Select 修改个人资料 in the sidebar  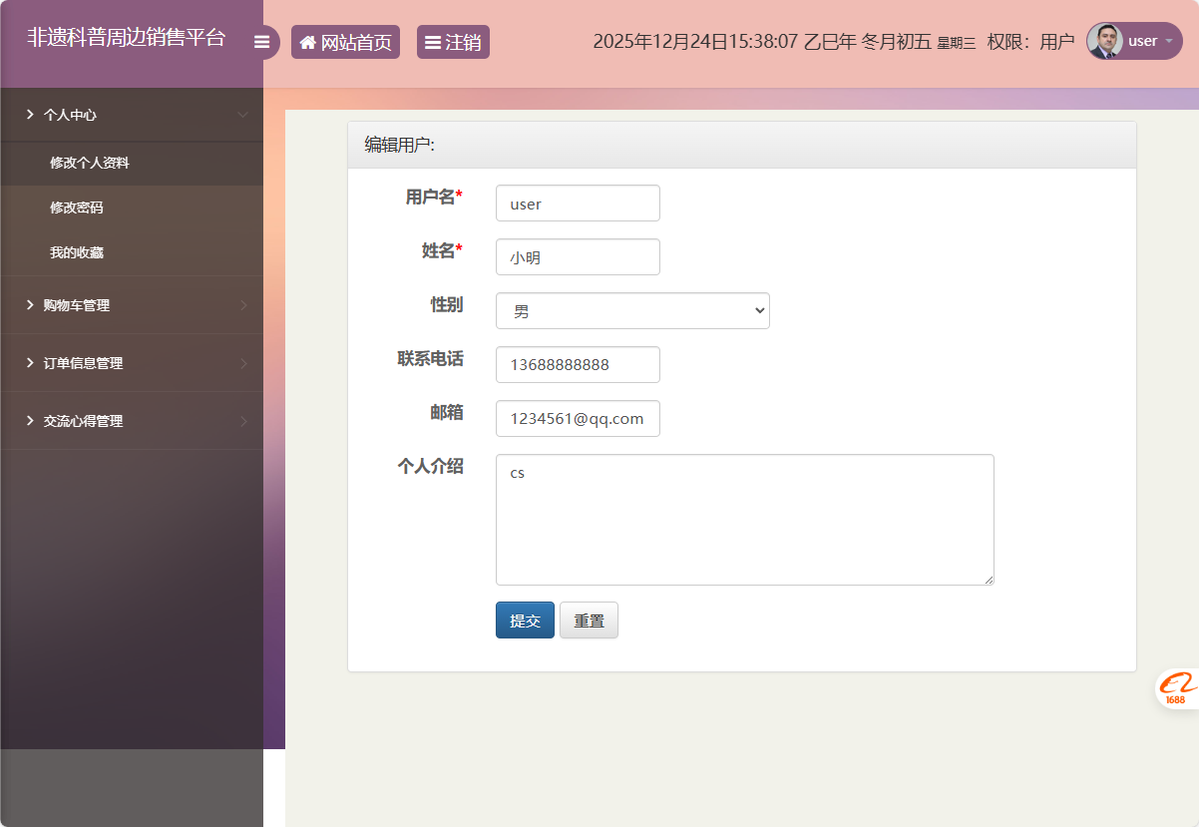pos(89,163)
